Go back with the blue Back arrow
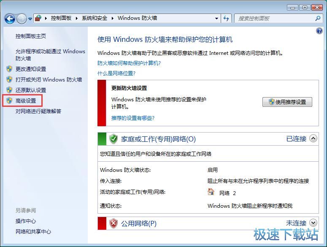Screen dimensions: 327x247 click(10, 19)
